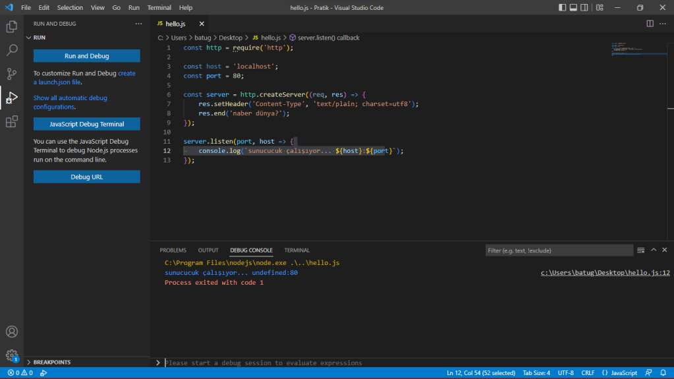The height and width of the screenshot is (379, 674).
Task: Open the Terminal menu in menu bar
Action: (159, 8)
